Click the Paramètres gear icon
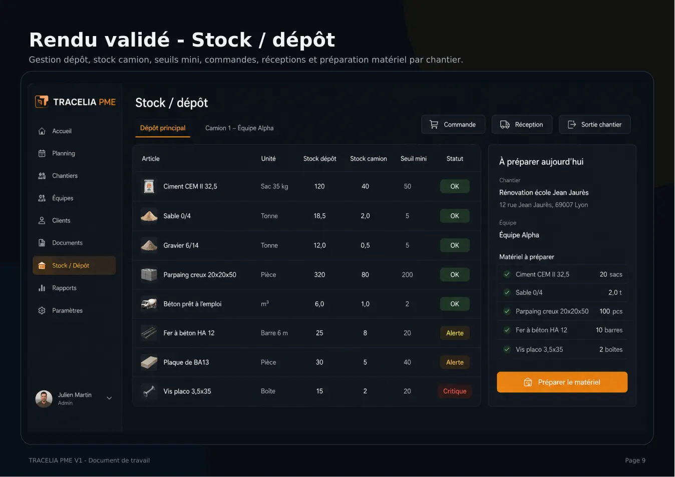 pyautogui.click(x=42, y=311)
